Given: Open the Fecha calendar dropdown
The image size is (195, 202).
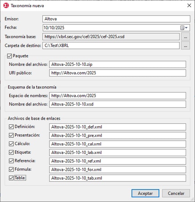Looking at the screenshot, I should [184, 28].
